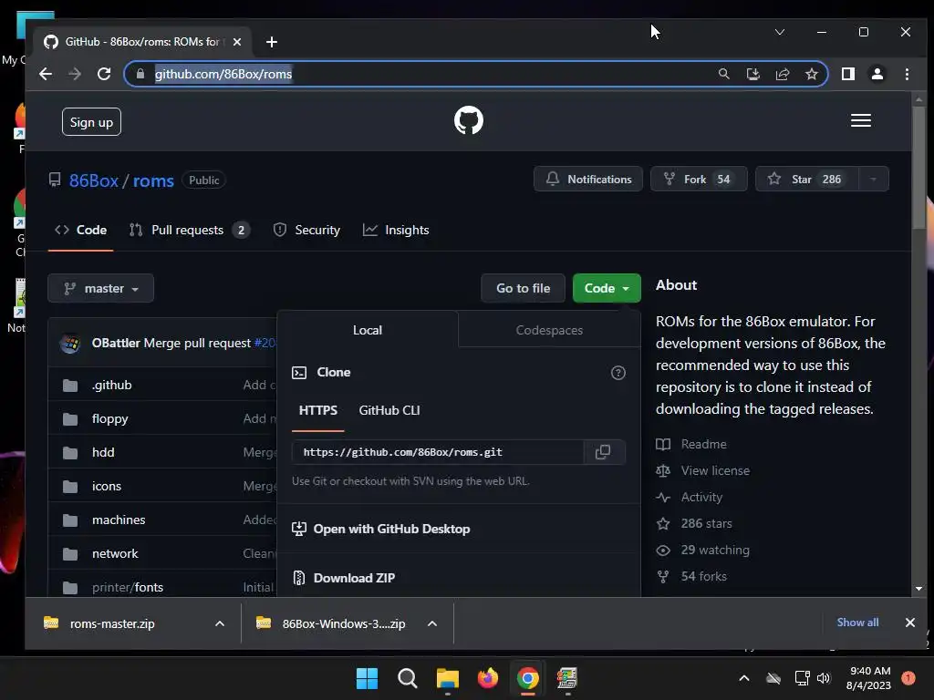Click Show all downloads
The height and width of the screenshot is (700, 934).
coord(857,623)
